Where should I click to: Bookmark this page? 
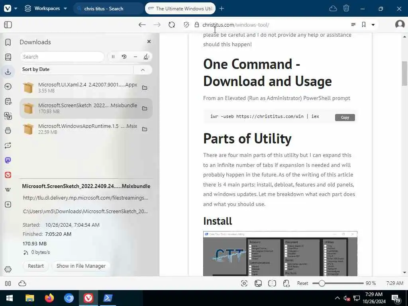point(364,24)
